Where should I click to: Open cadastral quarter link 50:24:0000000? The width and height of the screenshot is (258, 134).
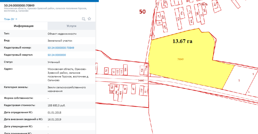pyautogui.click(x=57, y=55)
